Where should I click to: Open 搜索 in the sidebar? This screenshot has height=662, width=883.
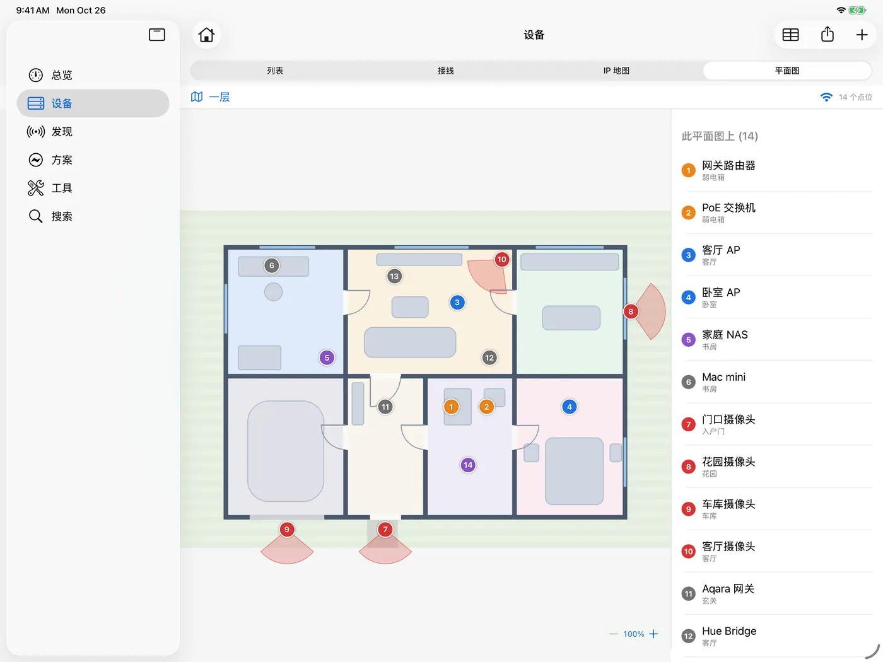coord(93,216)
